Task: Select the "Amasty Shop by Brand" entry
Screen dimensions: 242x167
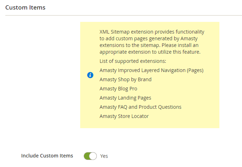Action: [x=125, y=79]
